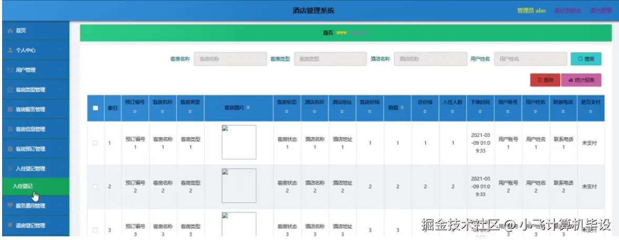Expand 退房登记管理 menu arrow
This screenshot has height=240, width=619.
click(61, 225)
